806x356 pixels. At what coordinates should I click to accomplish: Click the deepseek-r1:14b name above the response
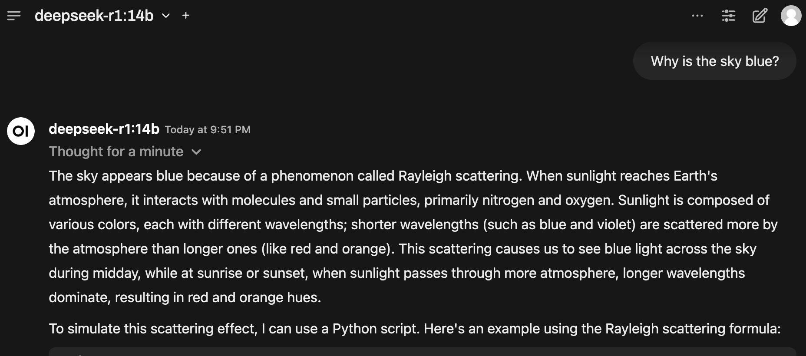[104, 129]
